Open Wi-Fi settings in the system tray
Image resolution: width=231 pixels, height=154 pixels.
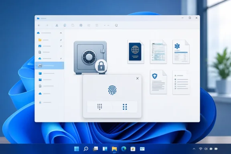(x=201, y=149)
